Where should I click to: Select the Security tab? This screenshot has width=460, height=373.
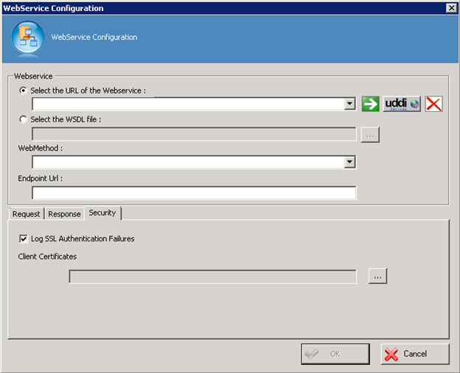click(x=102, y=213)
